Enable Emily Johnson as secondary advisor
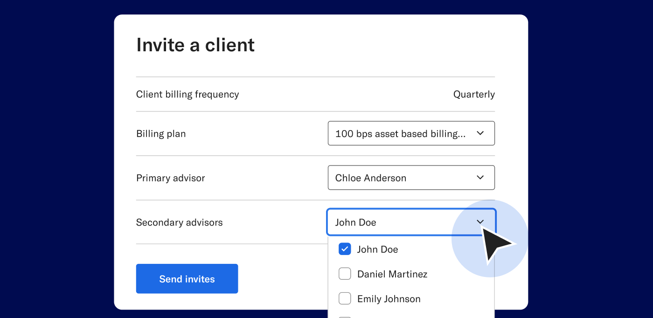The width and height of the screenshot is (653, 318). (x=345, y=298)
